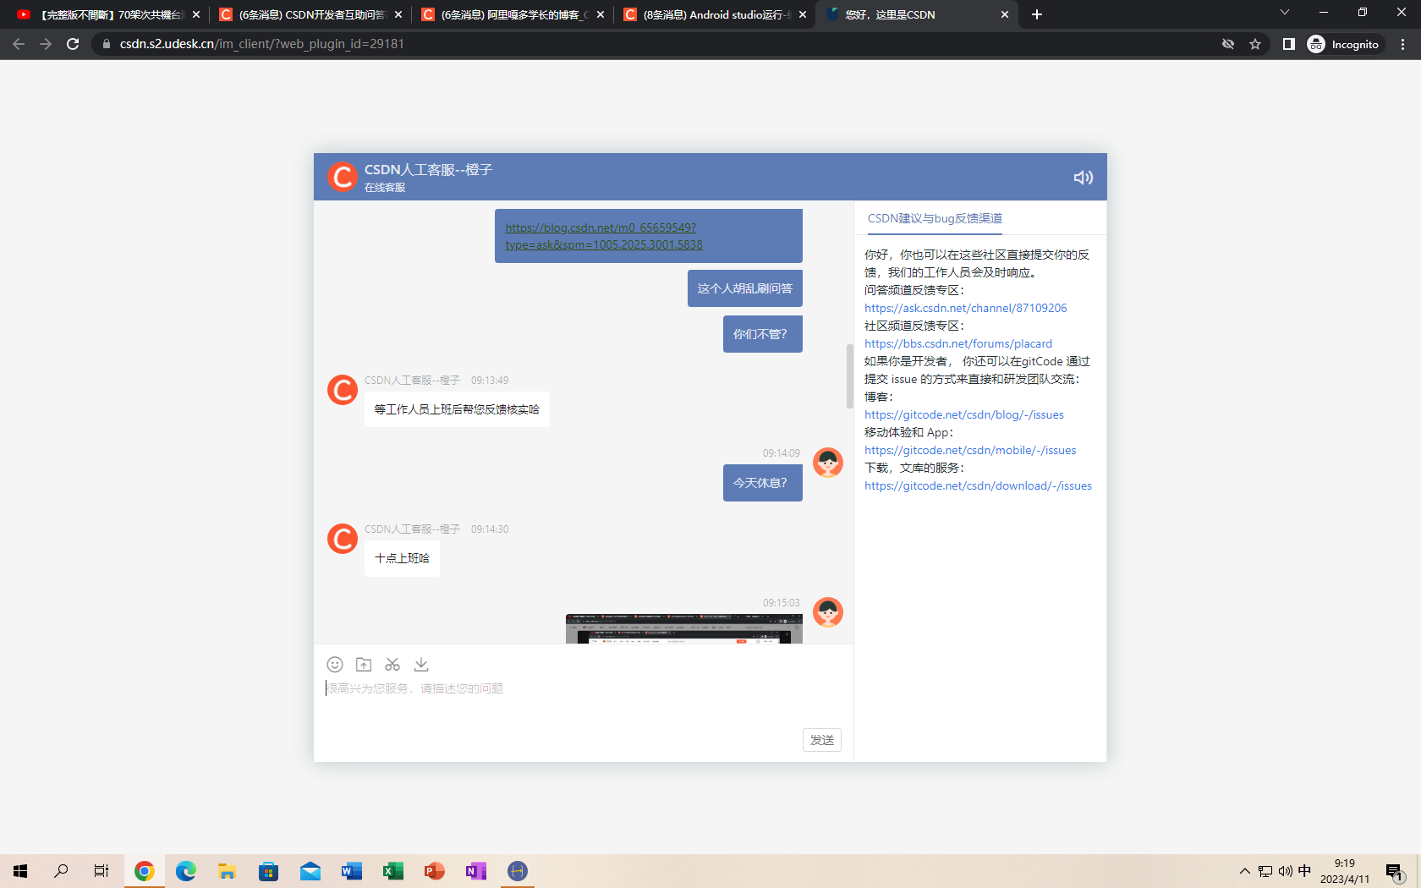Click the upload file icon in chat toolbar
Image resolution: width=1421 pixels, height=888 pixels.
click(x=364, y=665)
